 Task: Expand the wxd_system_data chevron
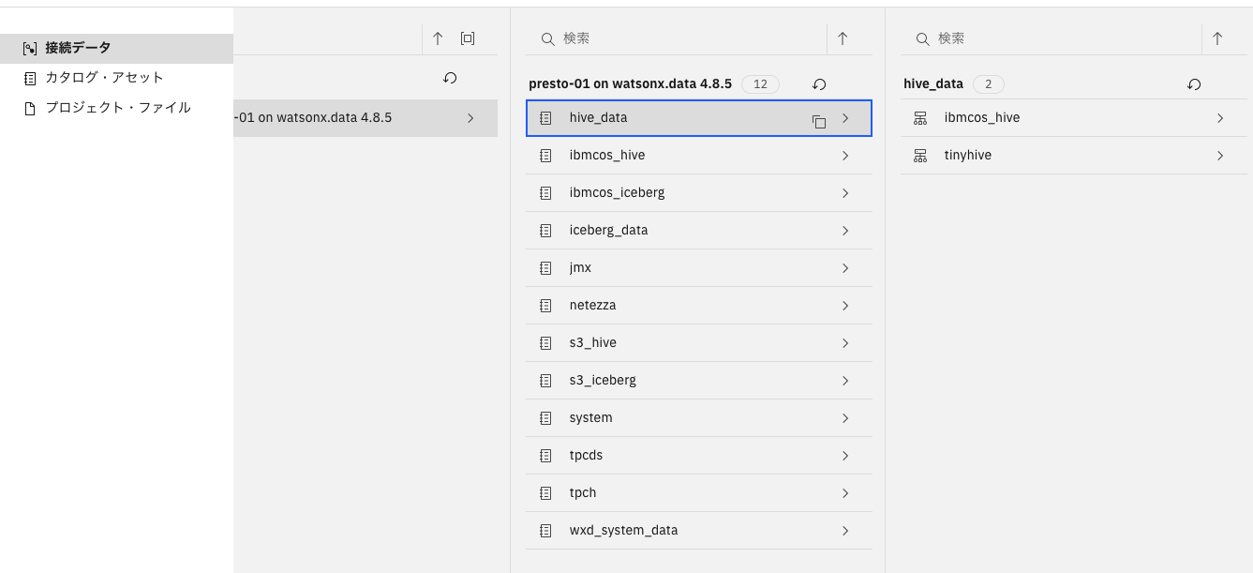tap(845, 531)
